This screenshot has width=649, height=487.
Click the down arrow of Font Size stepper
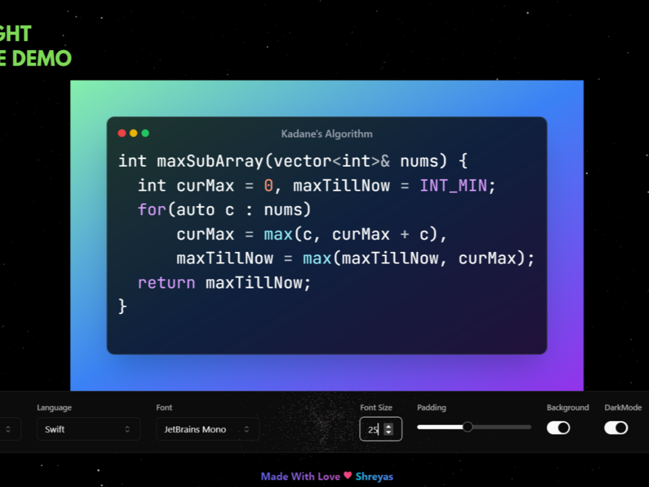pyautogui.click(x=388, y=432)
